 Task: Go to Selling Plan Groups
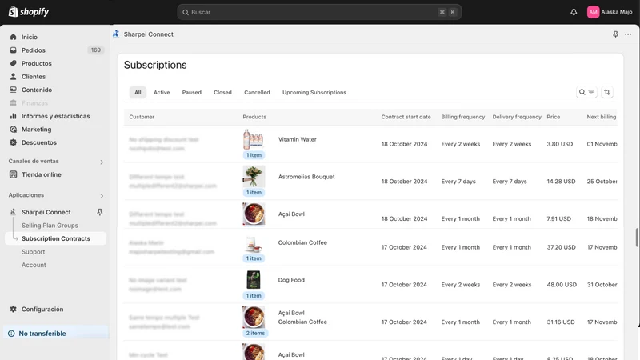[x=50, y=226]
